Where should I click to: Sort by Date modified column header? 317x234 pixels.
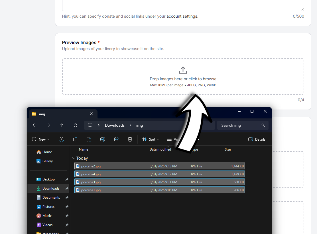160,149
